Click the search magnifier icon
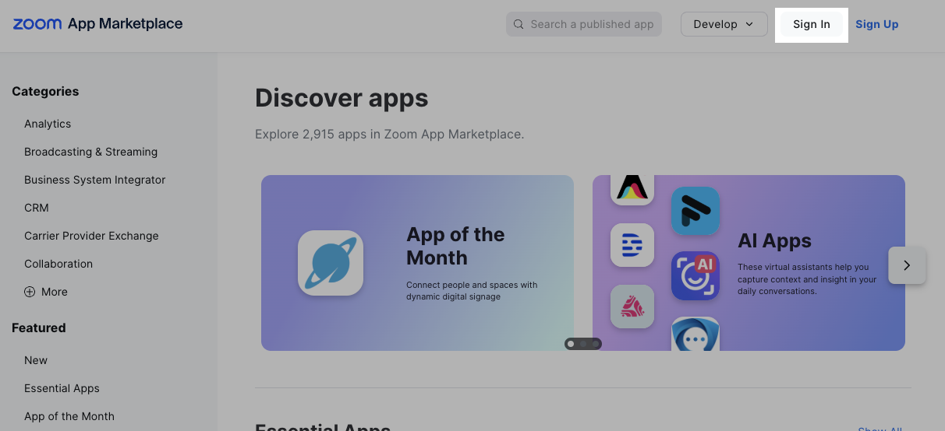Screen dimensions: 945x431 coord(519,24)
